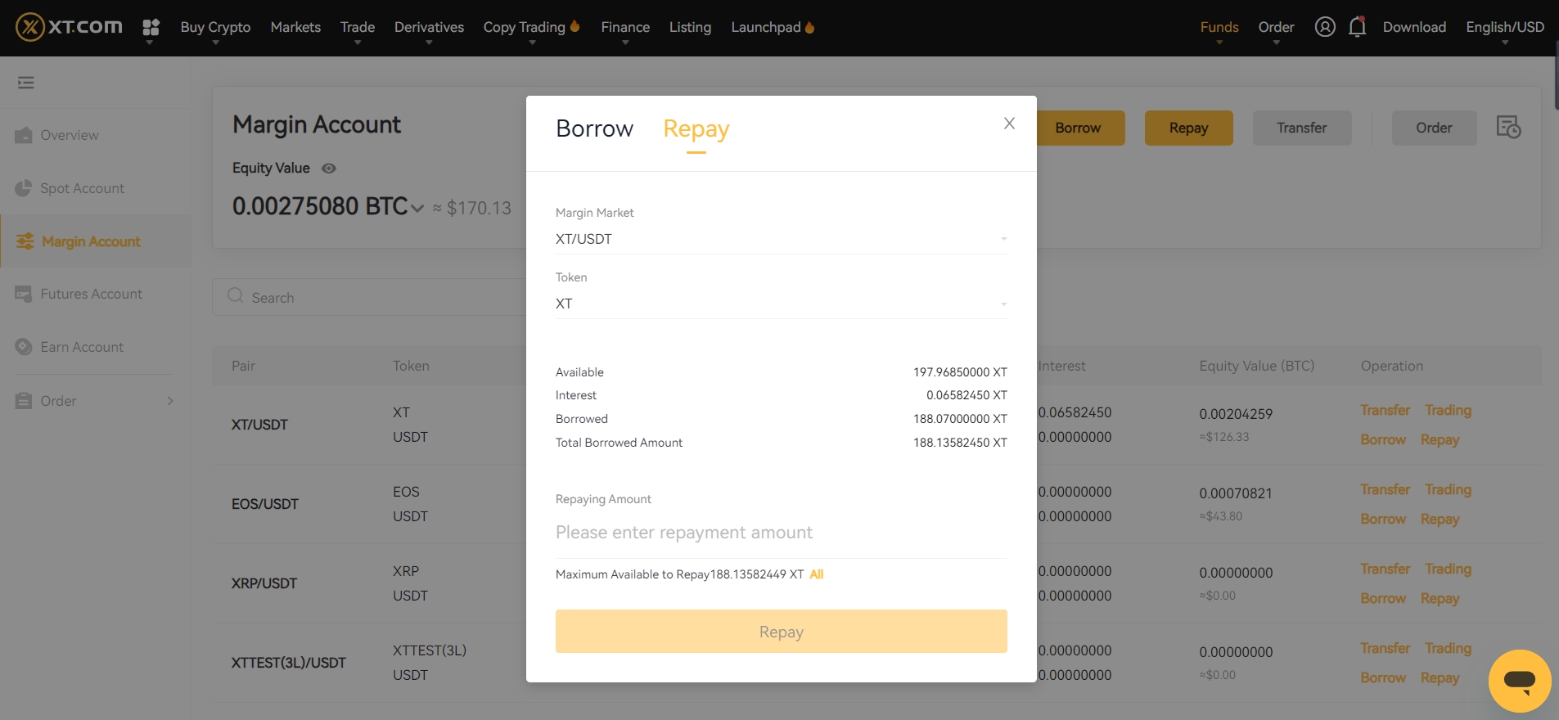Viewport: 1559px width, 720px height.
Task: Submit with the wide Repay button
Action: pyautogui.click(x=781, y=632)
